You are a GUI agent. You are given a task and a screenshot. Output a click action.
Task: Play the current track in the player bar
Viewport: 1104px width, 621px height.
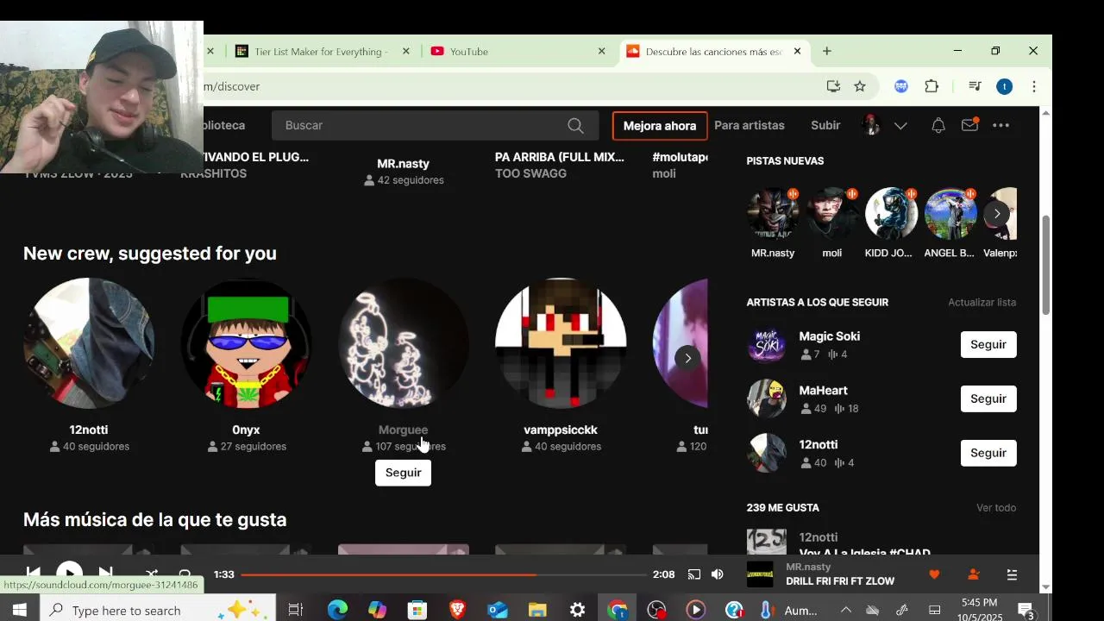[69, 574]
